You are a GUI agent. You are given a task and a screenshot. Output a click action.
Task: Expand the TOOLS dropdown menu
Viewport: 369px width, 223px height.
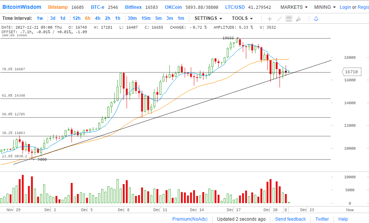click(242, 18)
